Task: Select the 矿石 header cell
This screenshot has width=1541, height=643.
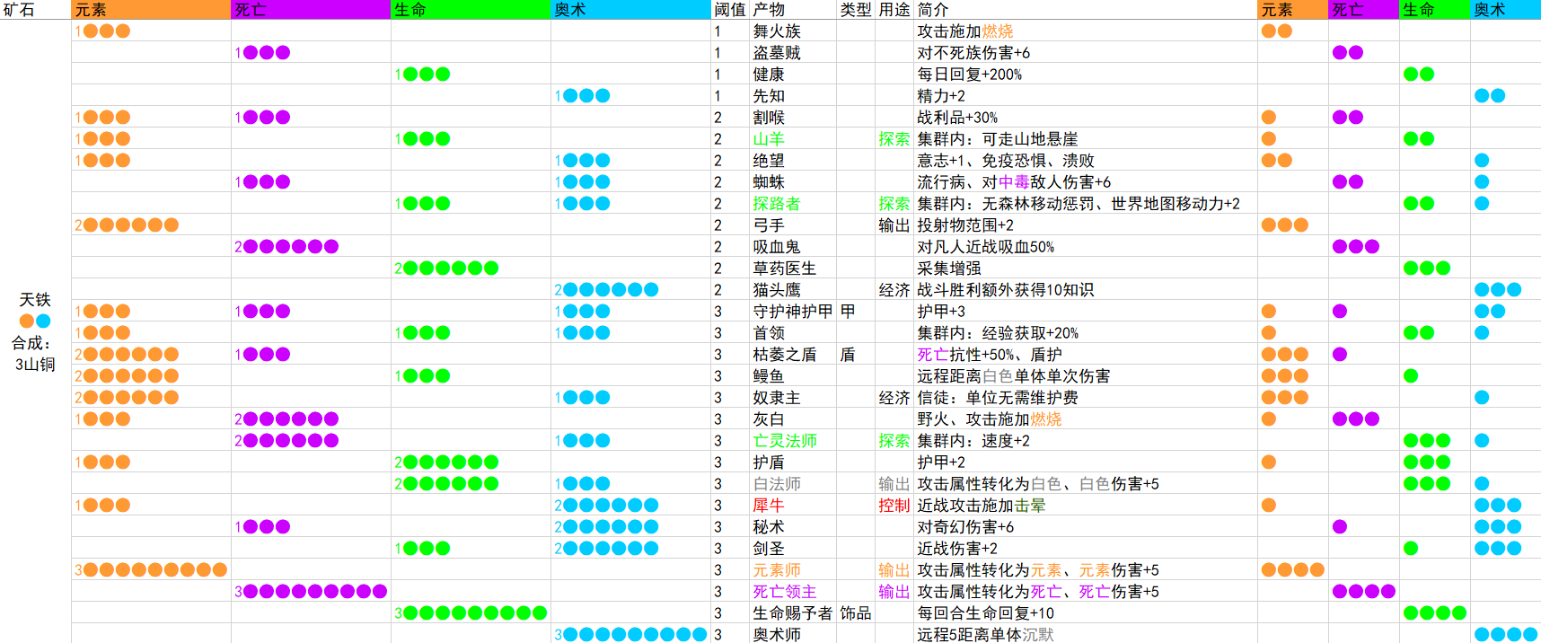Action: coord(35,10)
